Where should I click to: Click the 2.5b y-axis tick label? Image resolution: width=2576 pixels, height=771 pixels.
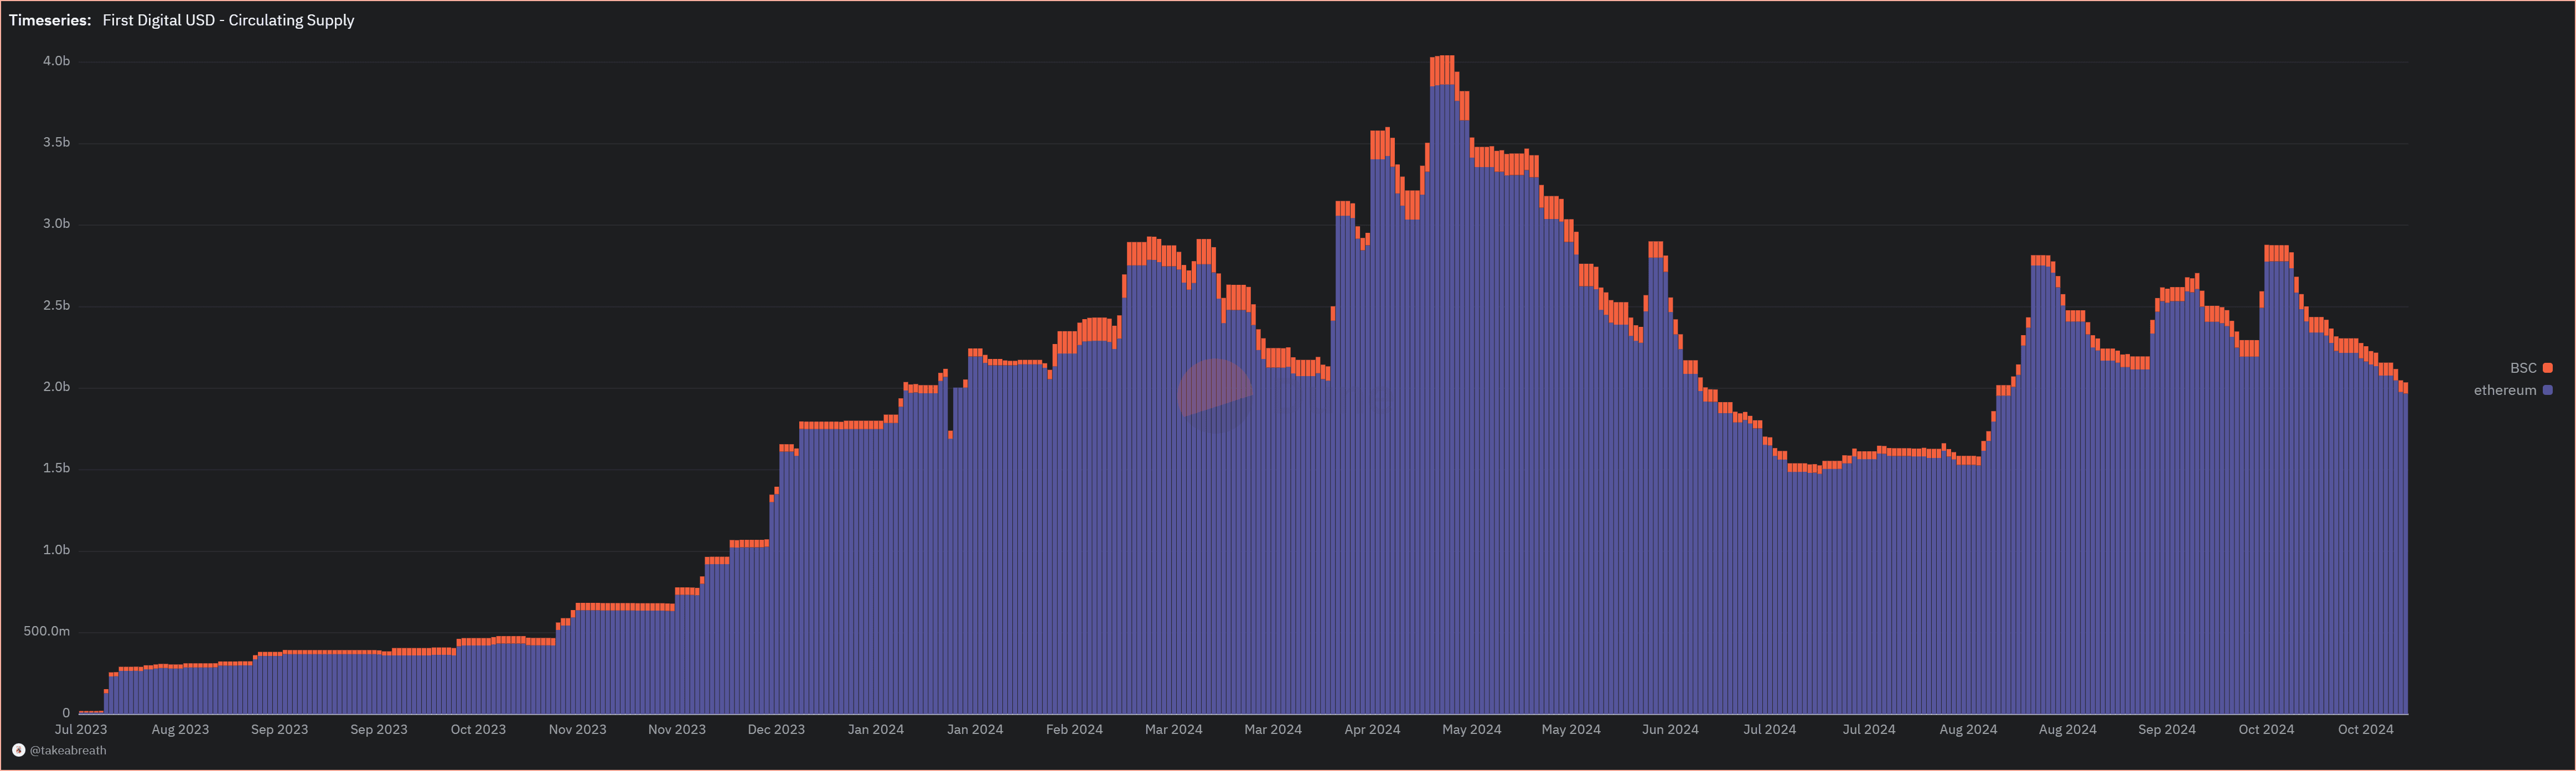point(56,306)
